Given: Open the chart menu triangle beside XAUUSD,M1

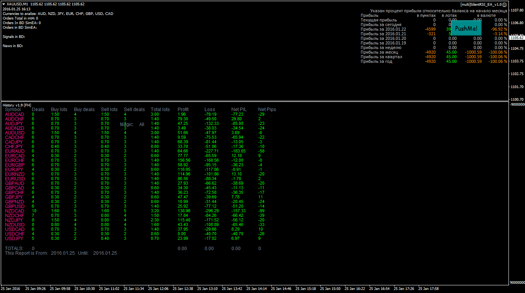Looking at the screenshot, I should [4, 4].
